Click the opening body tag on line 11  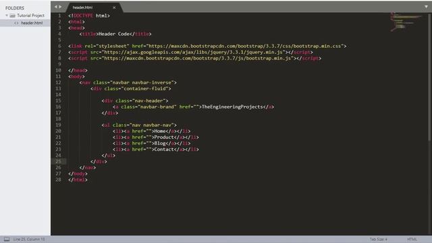(x=76, y=76)
